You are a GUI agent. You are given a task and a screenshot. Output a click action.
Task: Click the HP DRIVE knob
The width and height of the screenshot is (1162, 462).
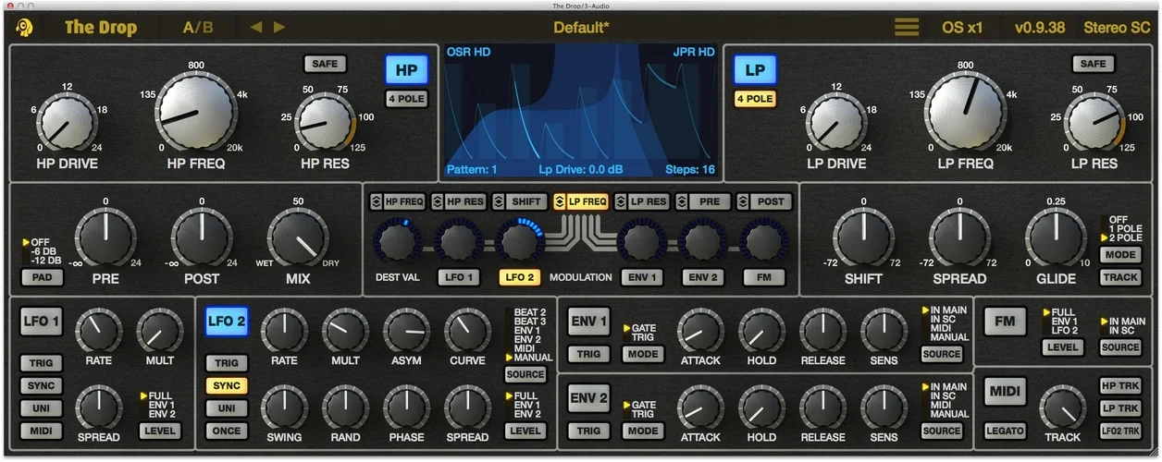tap(67, 122)
